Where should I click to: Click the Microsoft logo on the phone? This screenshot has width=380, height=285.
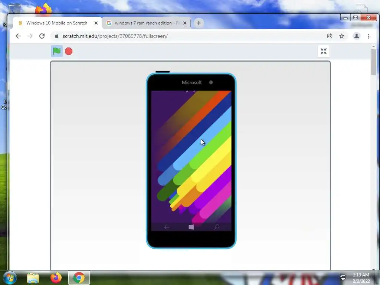192,82
